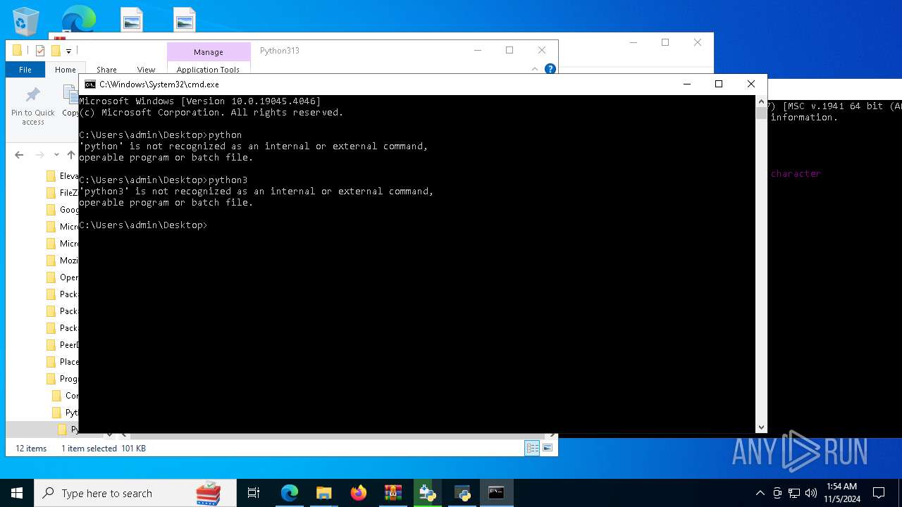Screen dimensions: 902x507
Task: Switch Explorer to large icons view
Action: click(x=548, y=448)
